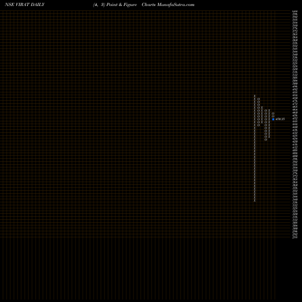Click the NSE VIRAT DAILY chart title
The image size is (302, 302).
25,5
